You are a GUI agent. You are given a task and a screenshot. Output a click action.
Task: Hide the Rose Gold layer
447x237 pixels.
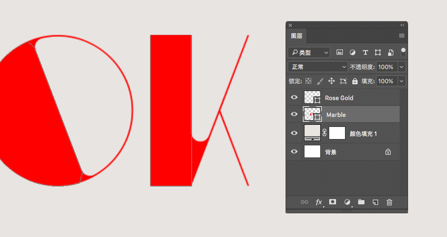click(294, 97)
